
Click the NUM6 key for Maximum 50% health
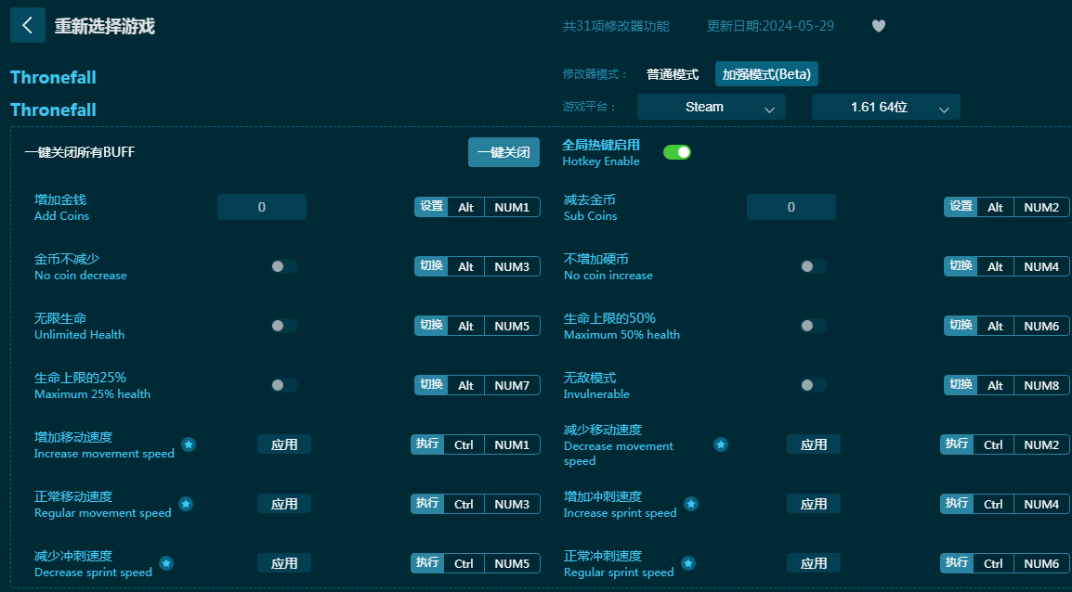click(x=1042, y=326)
